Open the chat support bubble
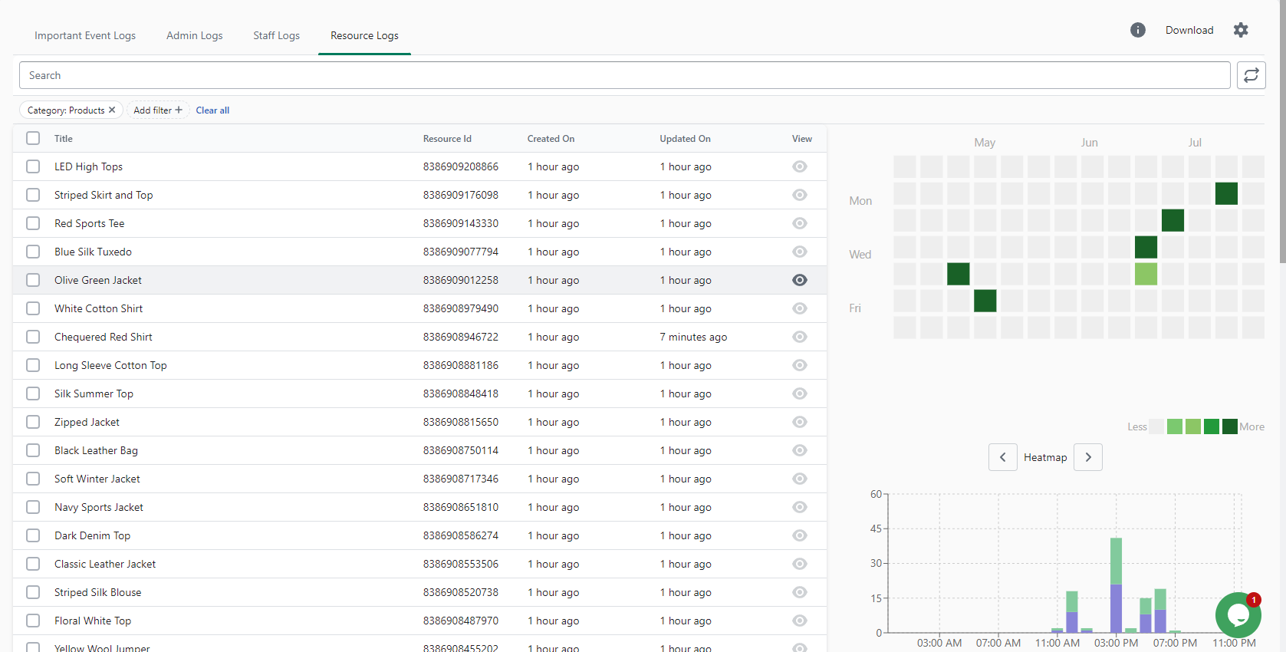The width and height of the screenshot is (1286, 652). coord(1238,614)
